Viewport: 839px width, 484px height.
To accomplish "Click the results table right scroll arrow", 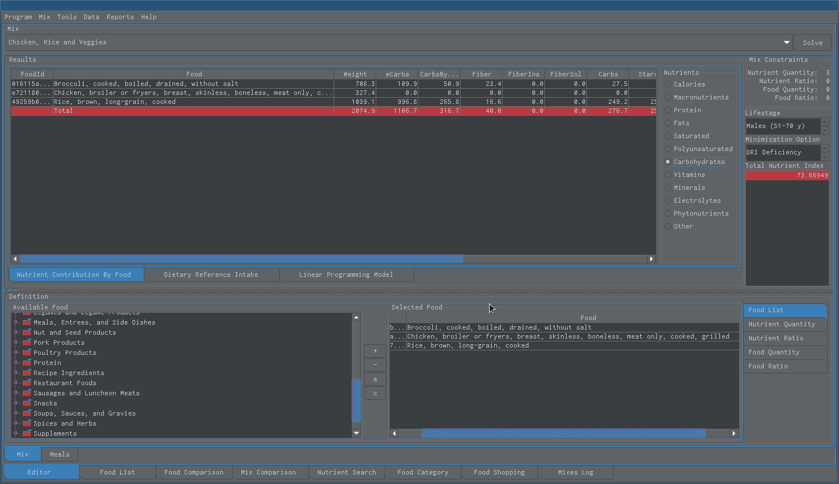I will point(651,259).
